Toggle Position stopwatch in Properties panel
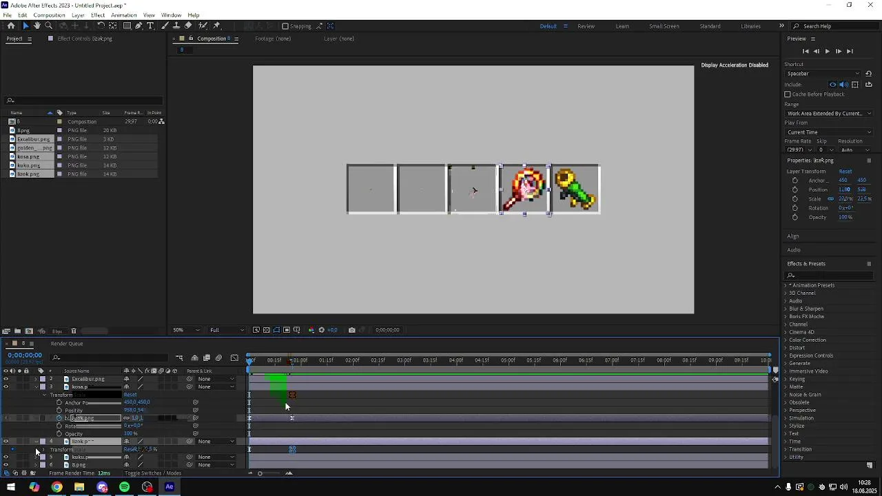Screen dimensions: 882x496 794,189
